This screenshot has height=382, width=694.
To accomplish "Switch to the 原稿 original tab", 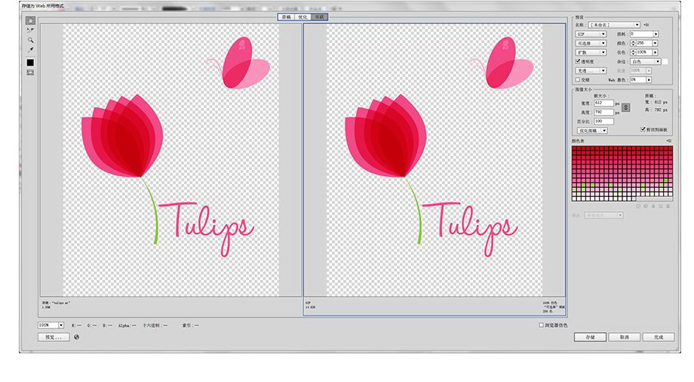I will 286,17.
